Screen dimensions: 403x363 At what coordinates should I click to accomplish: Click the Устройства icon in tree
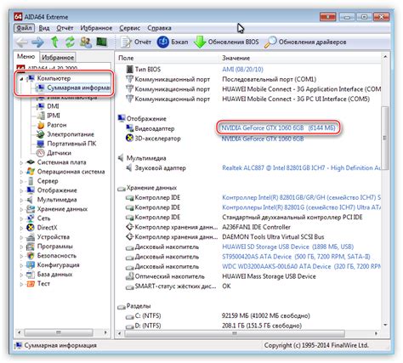pyautogui.click(x=31, y=237)
